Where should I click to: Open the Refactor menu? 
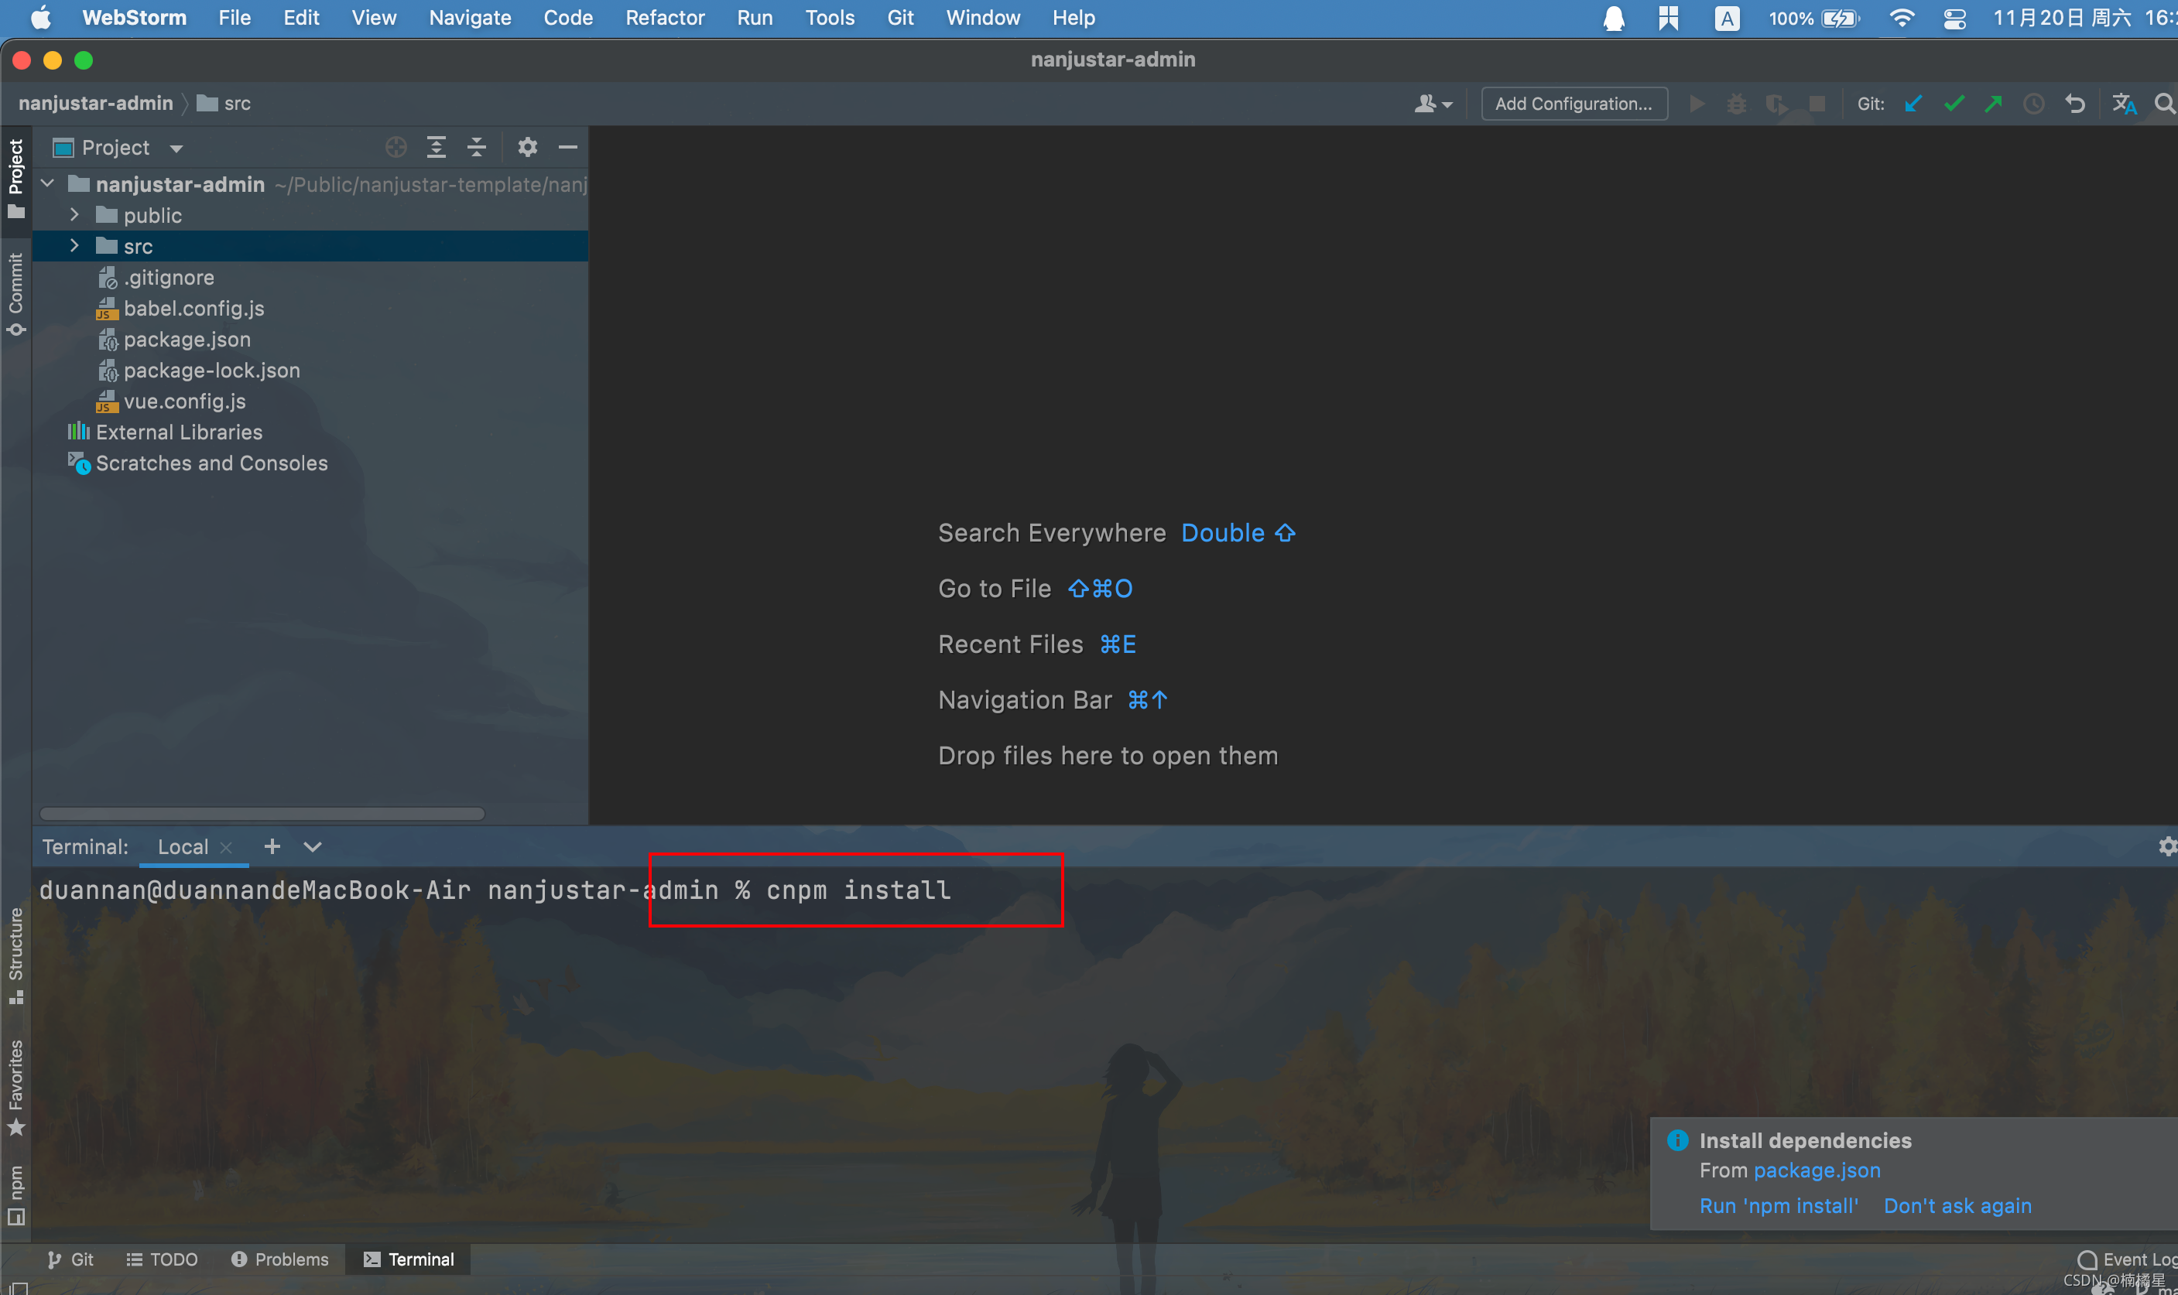(664, 18)
